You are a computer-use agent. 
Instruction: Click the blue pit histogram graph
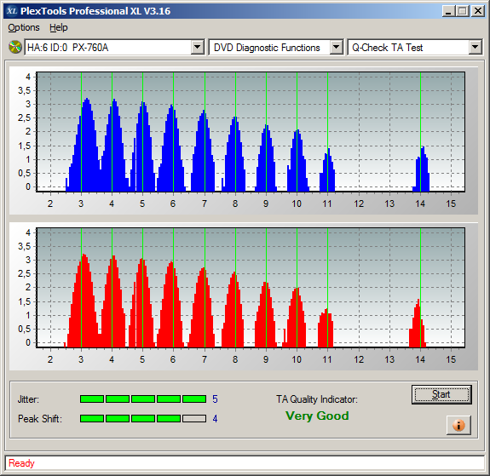(x=251, y=132)
